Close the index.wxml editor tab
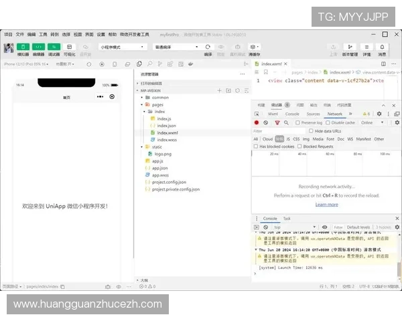Image resolution: width=402 pixels, height=321 pixels. point(285,64)
